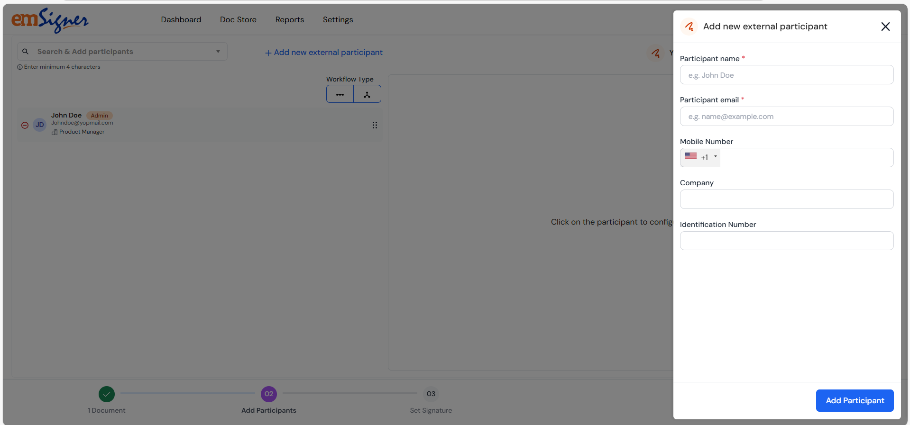
Task: Select the parallel workflow type
Action: coord(367,94)
